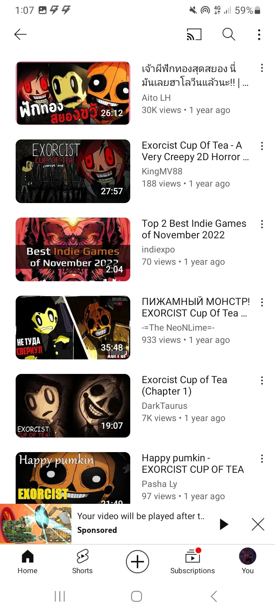Open options for The NeoNLime video
The image size is (275, 613).
262,302
